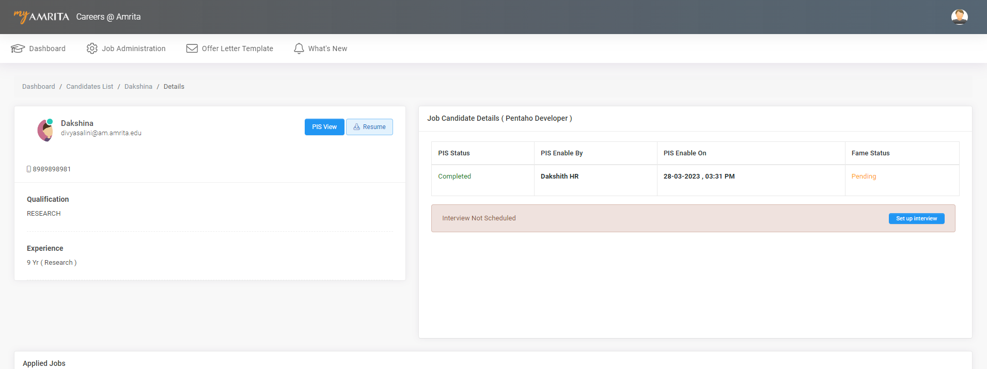Click the phone icon beside 8989898981
Viewport: 987px width, 369px height.
tap(29, 169)
